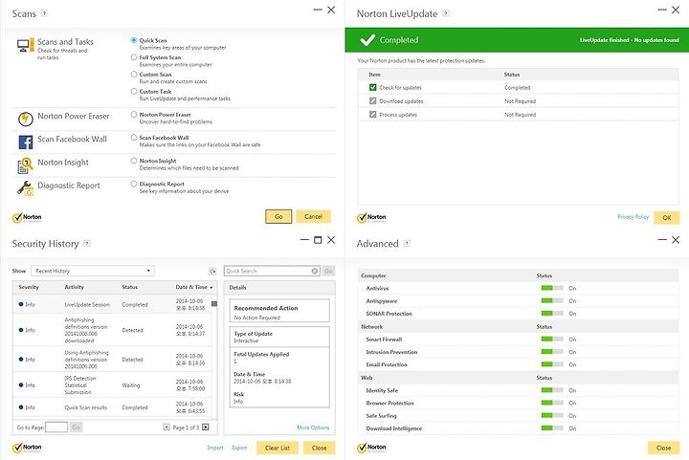Clear the Quick Search field with X icon

pos(315,271)
